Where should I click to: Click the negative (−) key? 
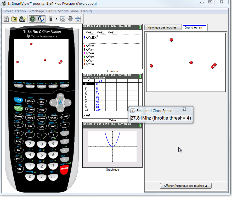click(x=53, y=177)
